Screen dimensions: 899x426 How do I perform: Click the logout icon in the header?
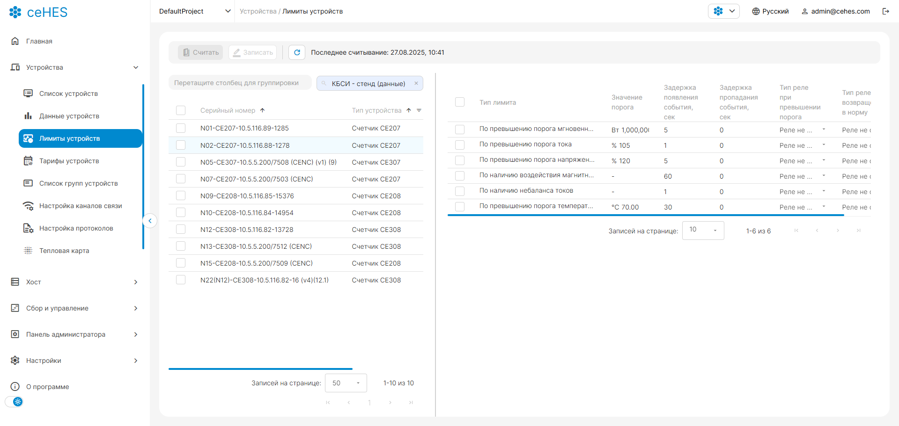pyautogui.click(x=885, y=11)
